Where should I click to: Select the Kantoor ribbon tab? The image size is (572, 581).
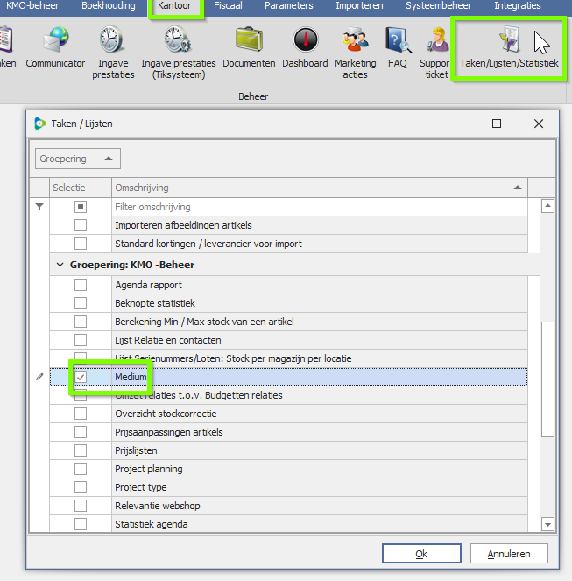(x=174, y=5)
